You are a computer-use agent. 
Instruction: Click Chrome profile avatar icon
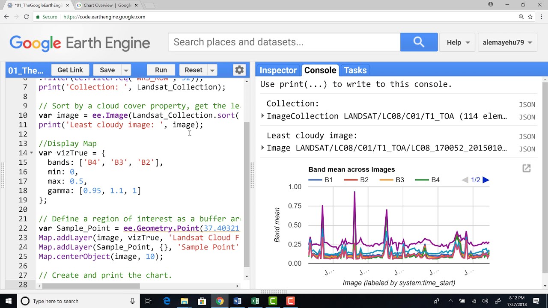pyautogui.click(x=491, y=4)
